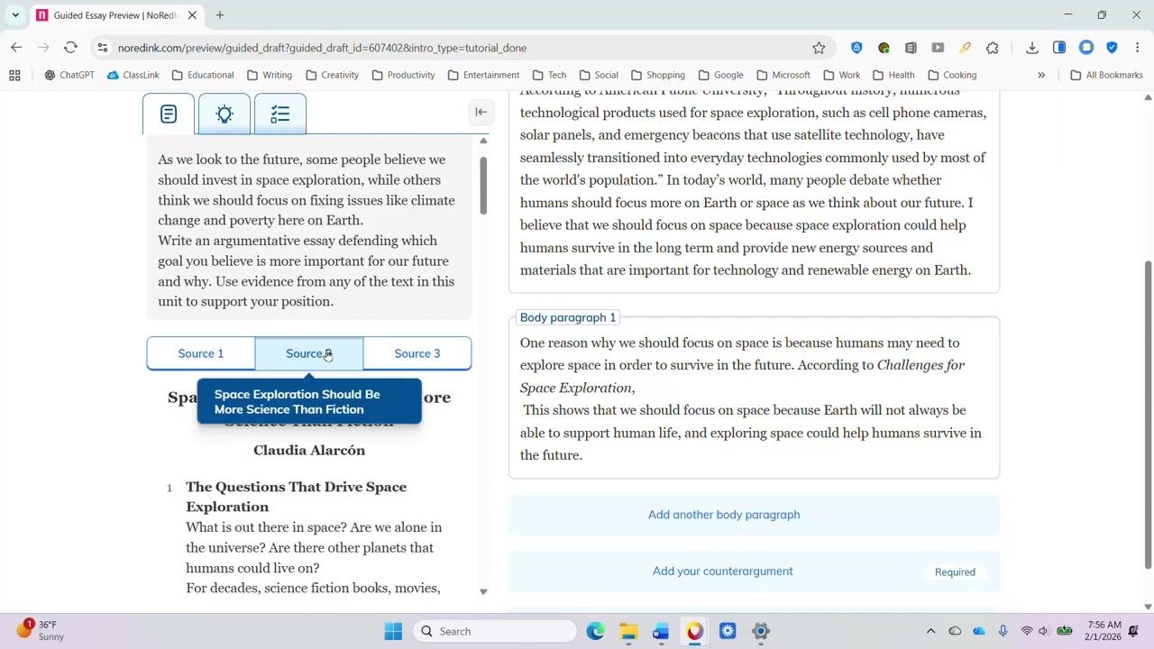The image size is (1154, 649).
Task: Click the address bar URL
Action: 322,48
